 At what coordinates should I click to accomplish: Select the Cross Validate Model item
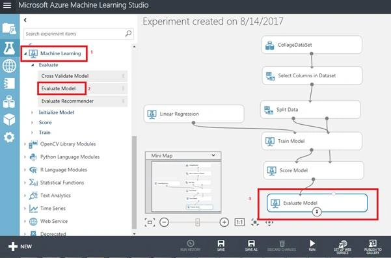83,76
